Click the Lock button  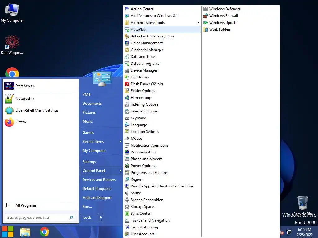click(89, 218)
